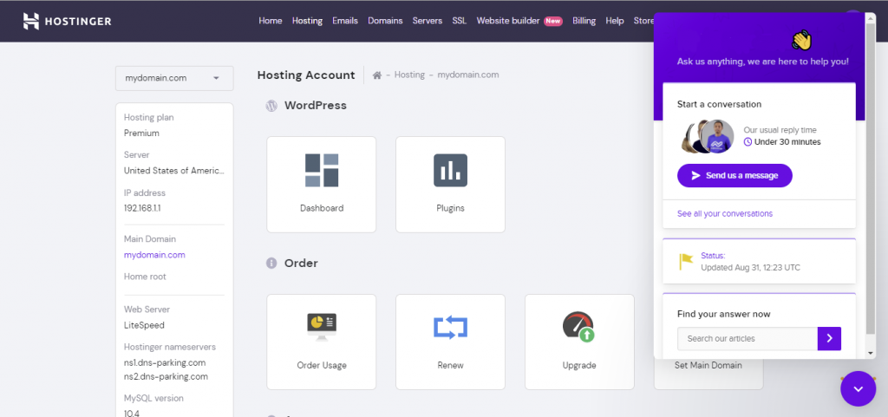
Task: Click the Hosting breadcrumb link
Action: click(409, 75)
